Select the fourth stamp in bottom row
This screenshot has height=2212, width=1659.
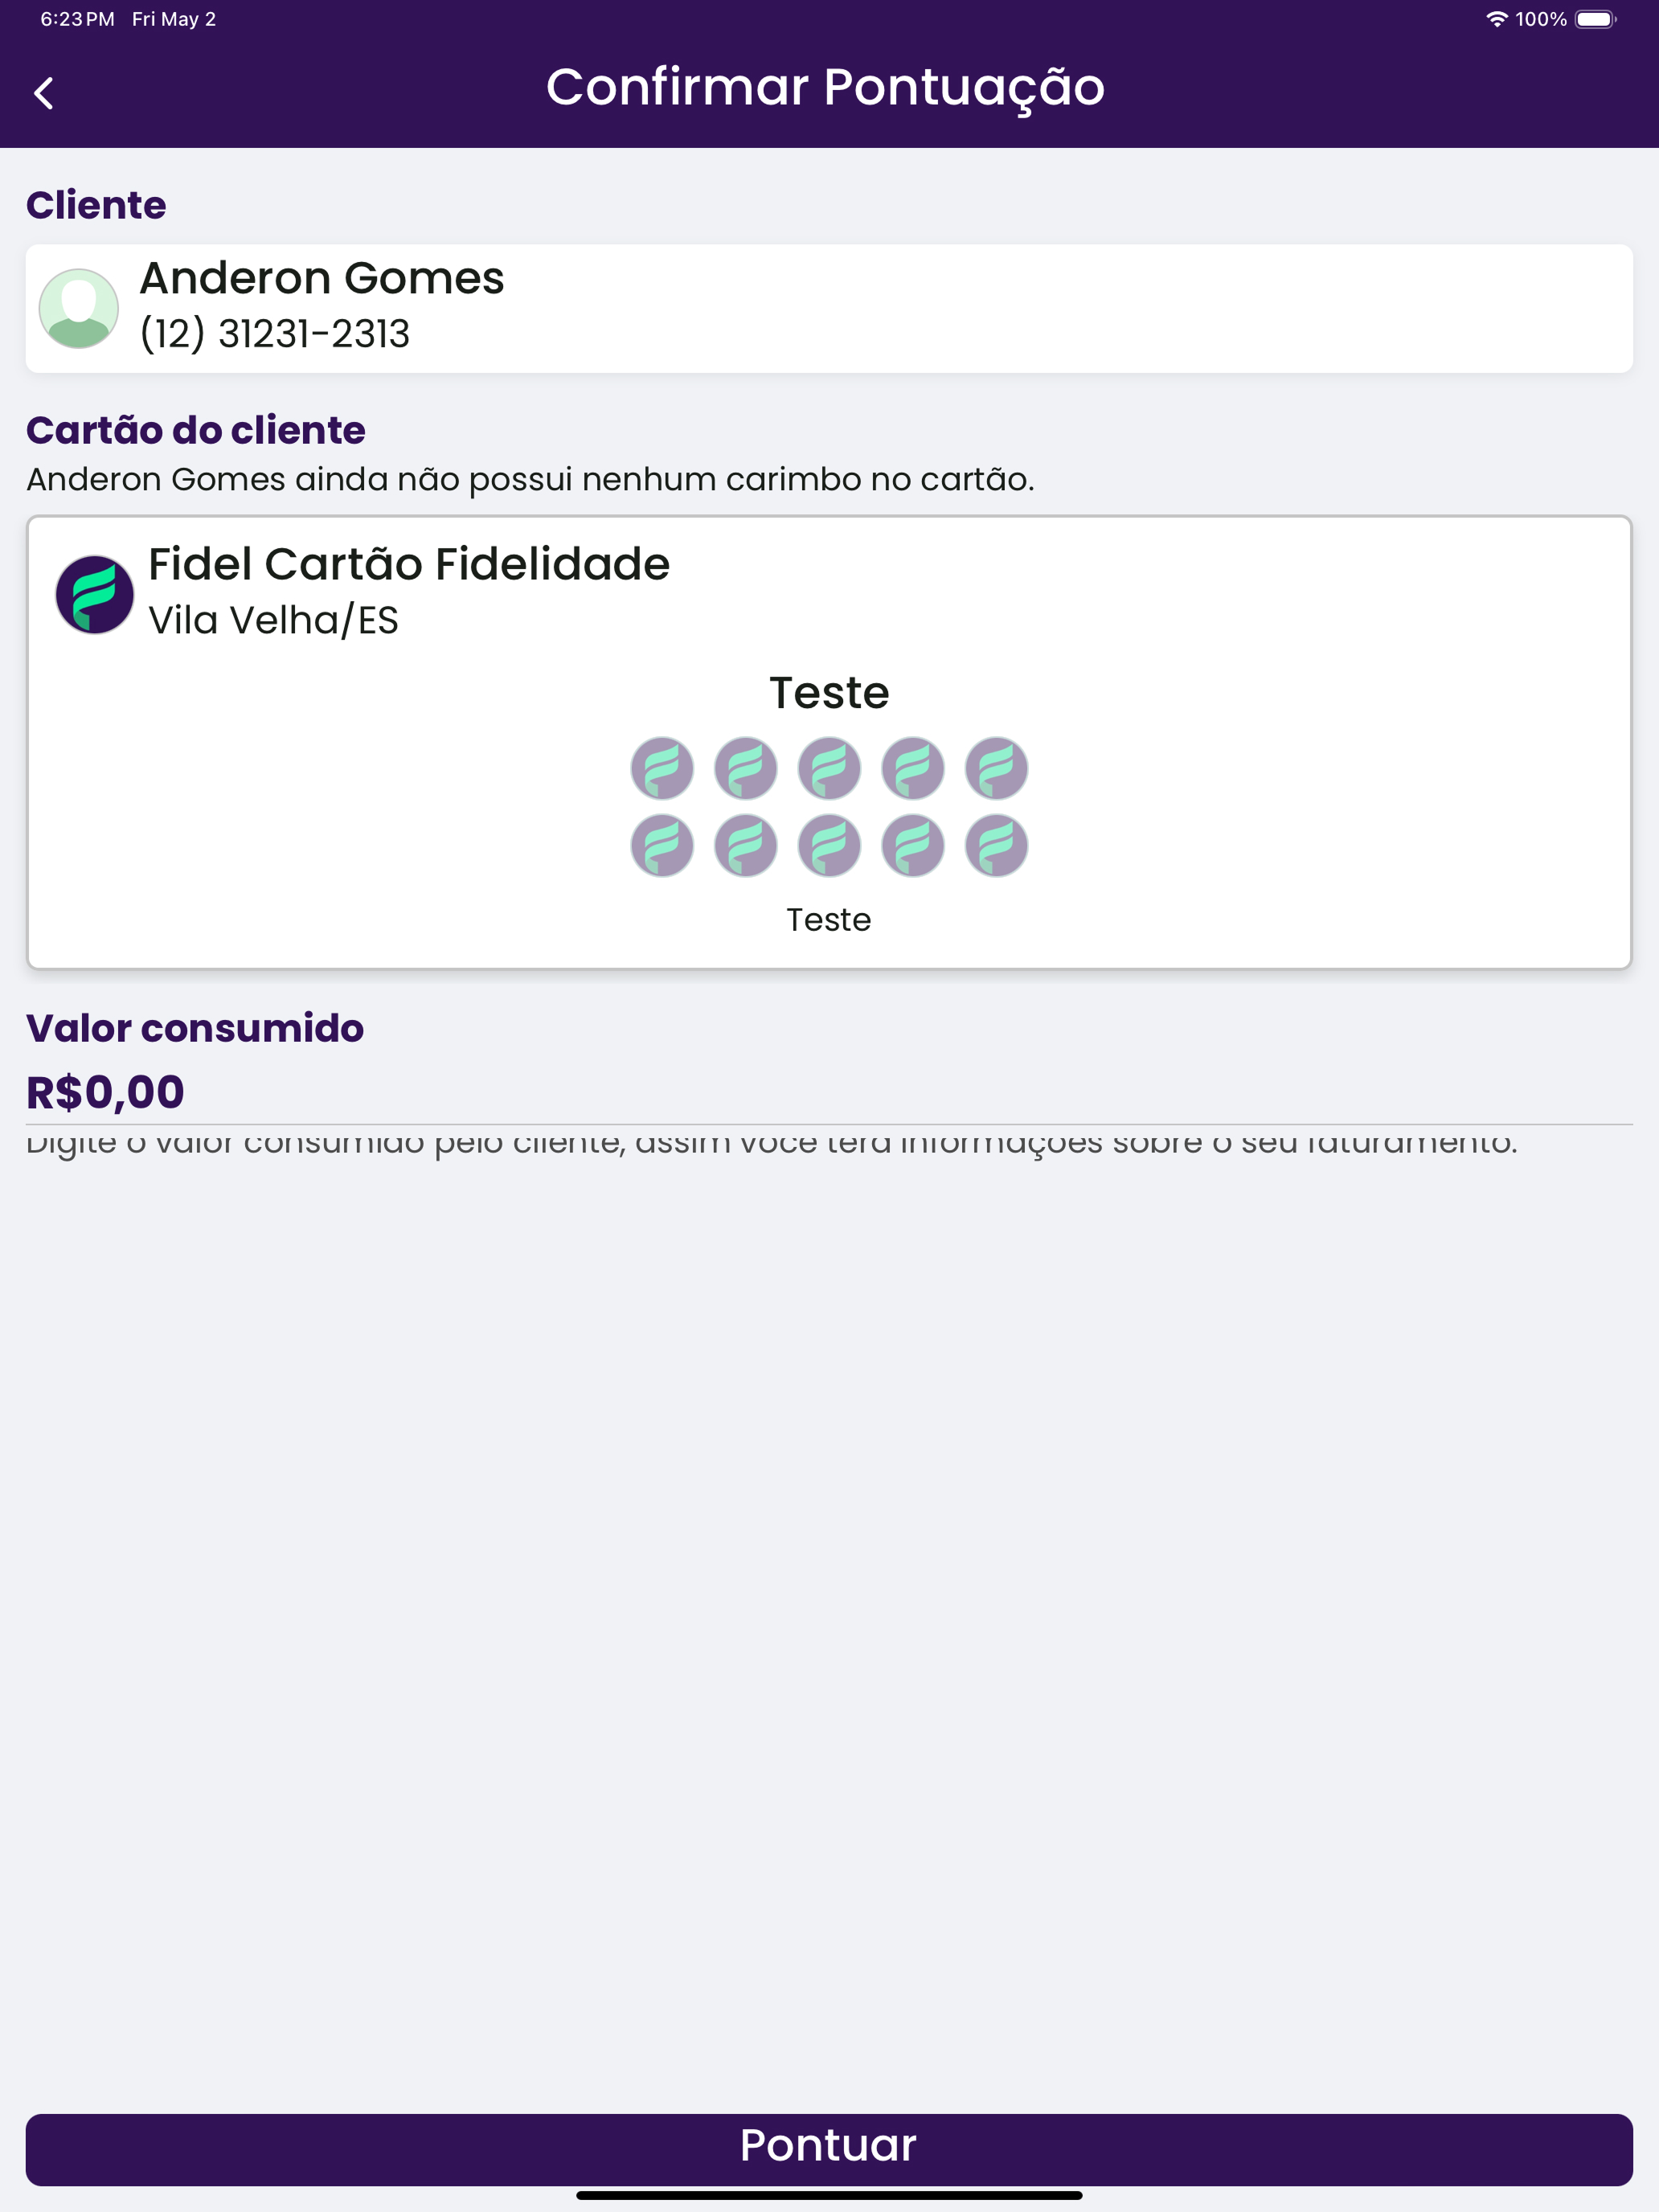913,846
